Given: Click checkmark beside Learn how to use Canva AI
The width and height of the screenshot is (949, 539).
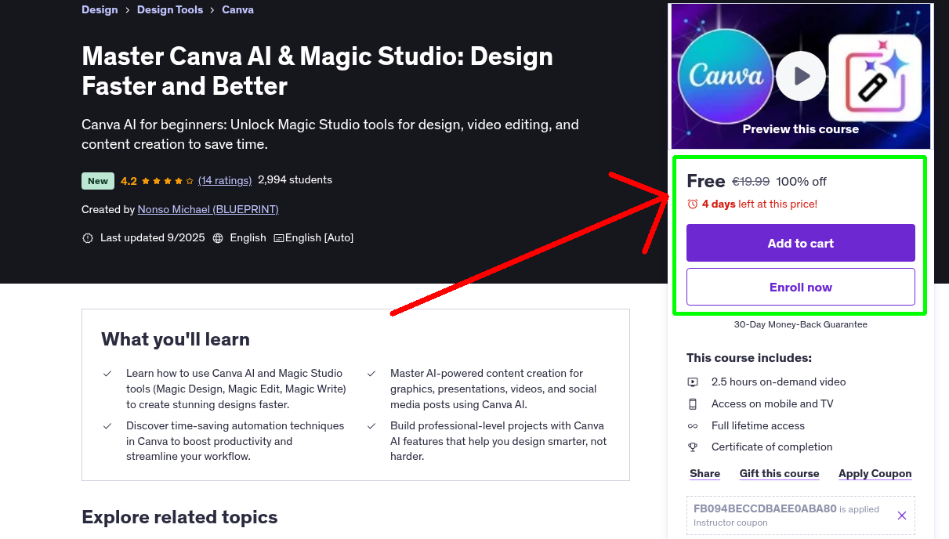Looking at the screenshot, I should pyautogui.click(x=107, y=374).
